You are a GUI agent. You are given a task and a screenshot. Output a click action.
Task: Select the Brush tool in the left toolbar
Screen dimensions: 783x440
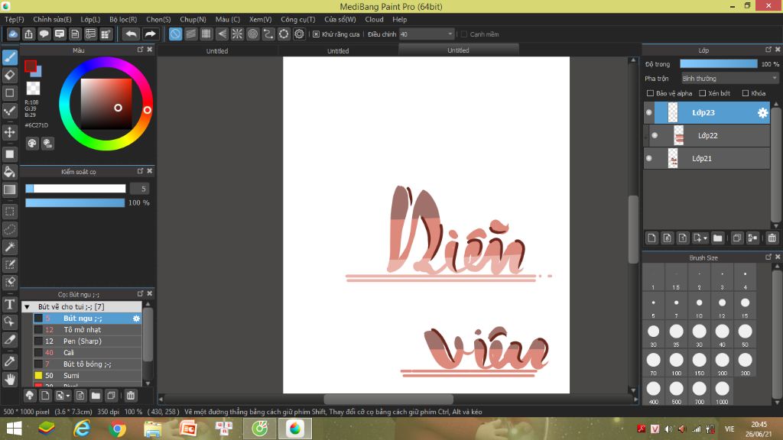coord(9,57)
